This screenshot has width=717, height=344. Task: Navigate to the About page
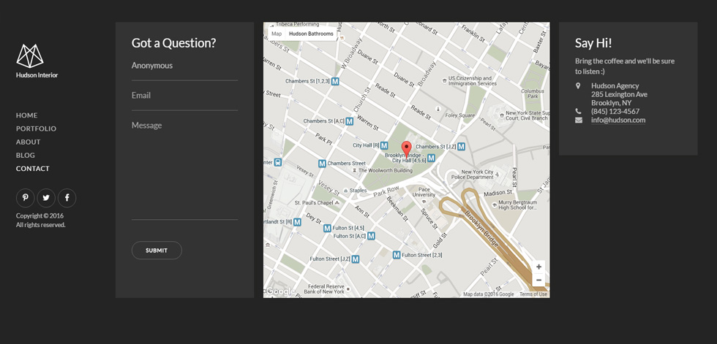(29, 142)
